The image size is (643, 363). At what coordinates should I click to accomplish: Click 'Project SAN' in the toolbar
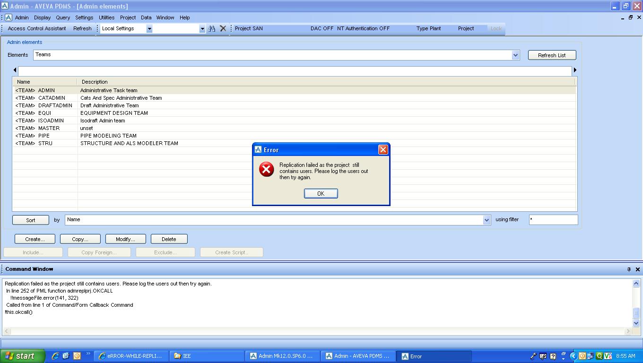pos(249,28)
